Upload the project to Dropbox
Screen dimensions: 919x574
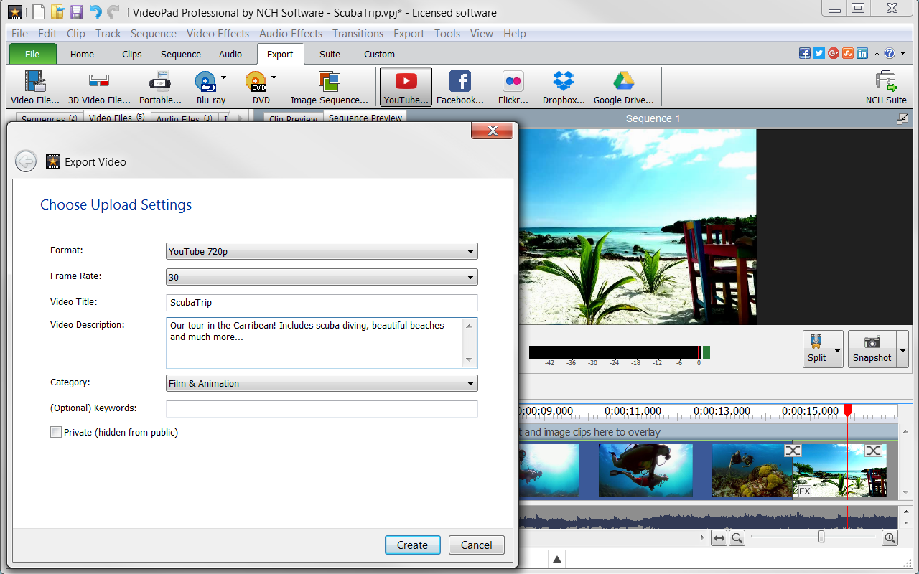563,86
